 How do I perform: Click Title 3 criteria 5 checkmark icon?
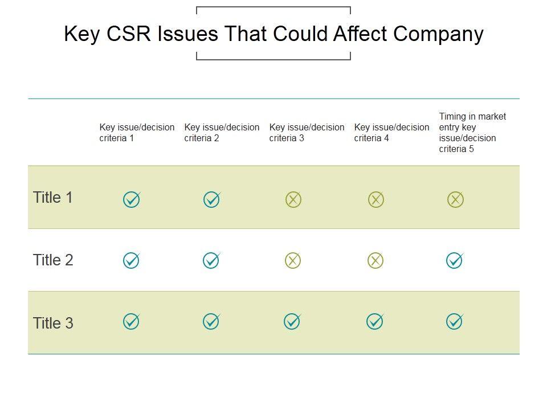455,322
